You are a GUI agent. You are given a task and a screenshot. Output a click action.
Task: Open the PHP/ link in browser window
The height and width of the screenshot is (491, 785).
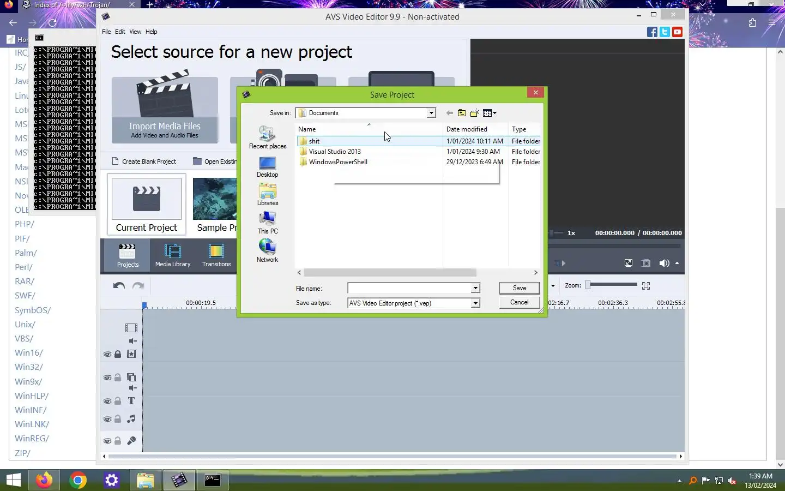pos(25,224)
